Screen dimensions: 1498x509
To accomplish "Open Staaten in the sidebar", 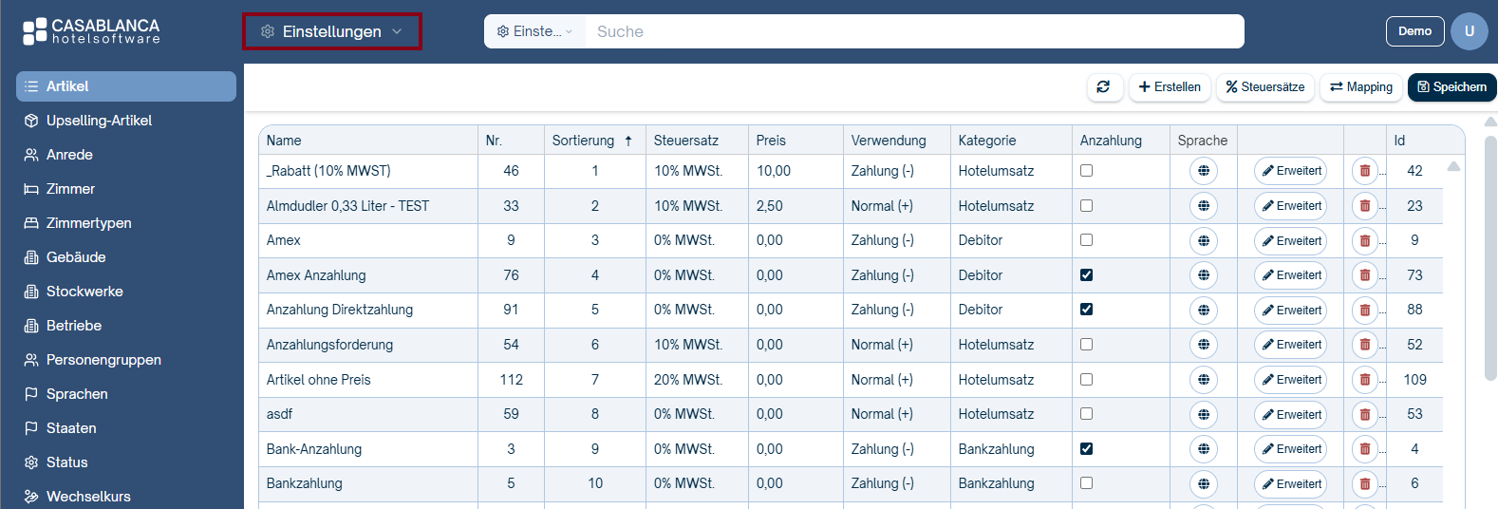I will click(126, 428).
